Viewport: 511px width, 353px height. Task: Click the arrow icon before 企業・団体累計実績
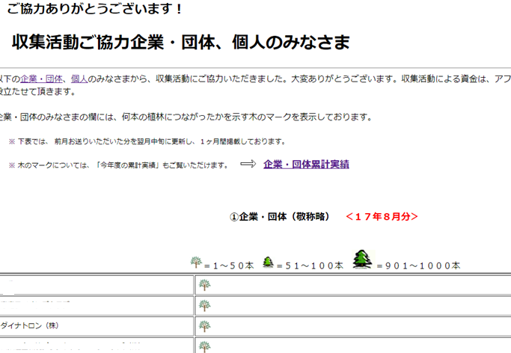pyautogui.click(x=248, y=164)
